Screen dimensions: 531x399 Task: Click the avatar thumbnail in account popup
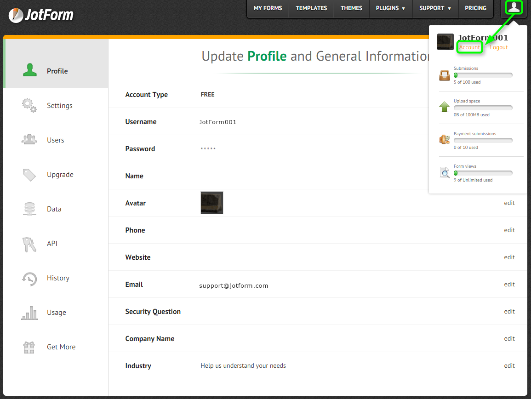[x=445, y=42]
